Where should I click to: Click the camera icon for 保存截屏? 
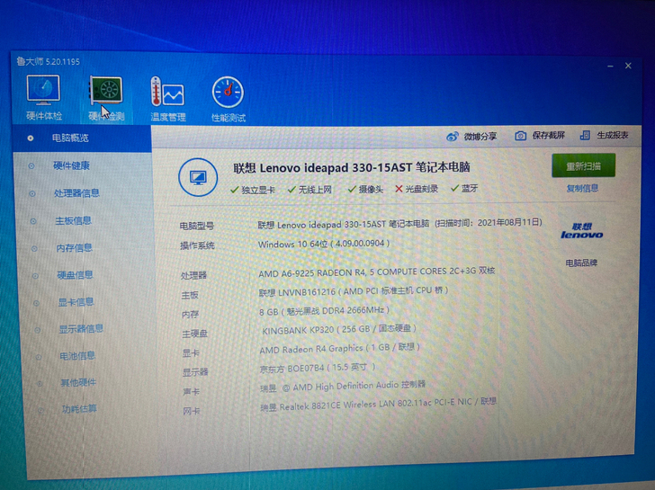point(520,136)
